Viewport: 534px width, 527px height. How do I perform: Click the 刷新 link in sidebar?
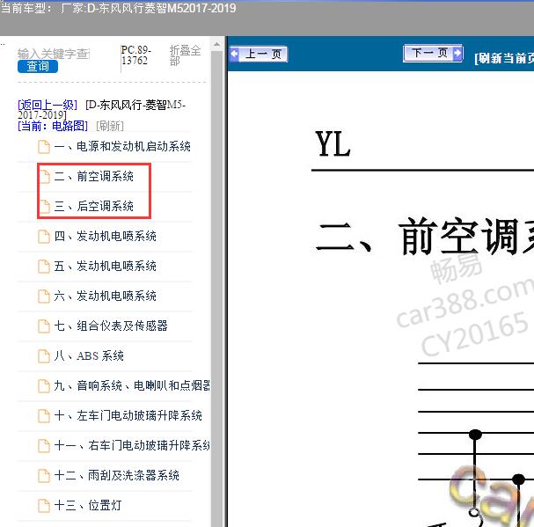click(110, 126)
